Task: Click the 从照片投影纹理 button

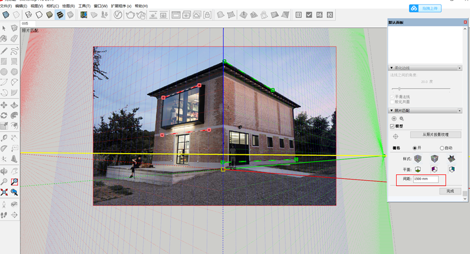Action: click(x=435, y=135)
